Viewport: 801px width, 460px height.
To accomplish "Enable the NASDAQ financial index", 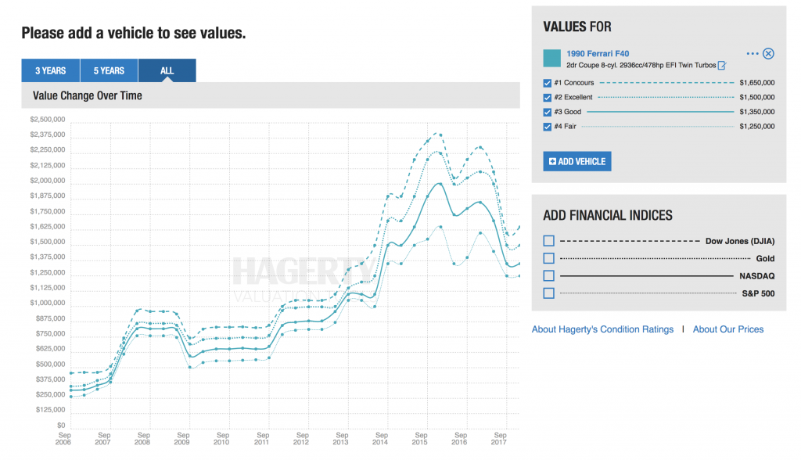I will tap(548, 275).
